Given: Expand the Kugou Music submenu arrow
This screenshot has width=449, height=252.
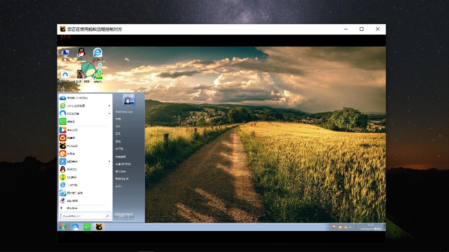Looking at the screenshot, I should [x=109, y=161].
